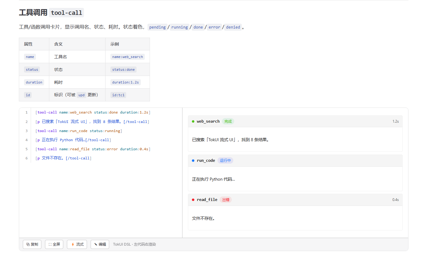Screen dimensions: 427x262
Task: Click the duration:1.2s example cell
Action: coord(127,82)
